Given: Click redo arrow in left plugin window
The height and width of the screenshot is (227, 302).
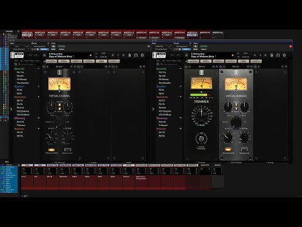Looking at the screenshot, I should click(x=36, y=55).
